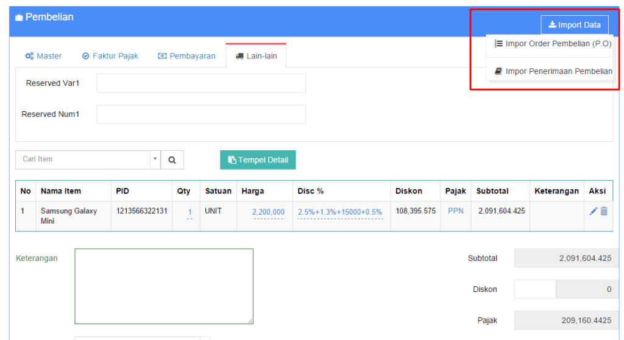Click the Samsung Galaxy Mini item name
624x340 pixels.
tap(68, 216)
